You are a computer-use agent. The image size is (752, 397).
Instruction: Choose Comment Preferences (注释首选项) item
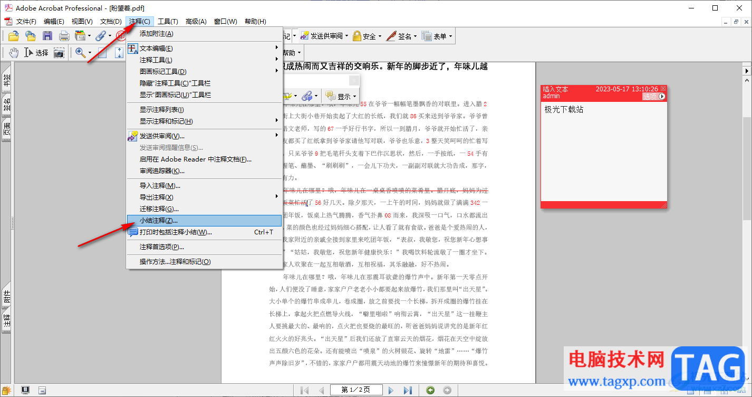[x=204, y=247]
